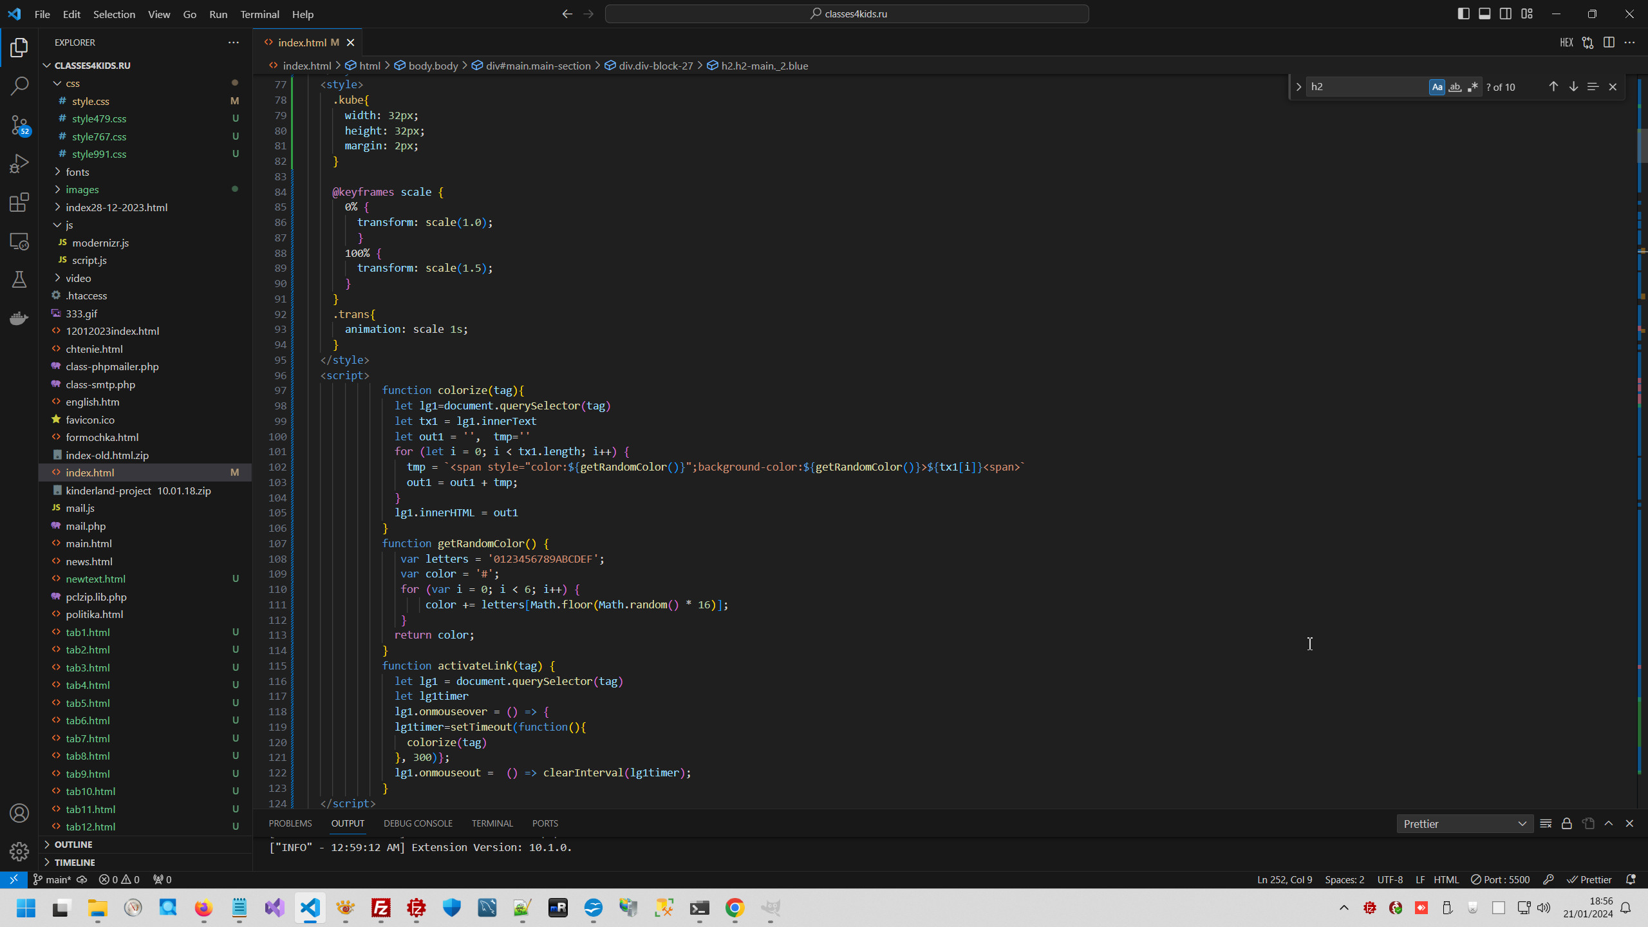The width and height of the screenshot is (1648, 927).
Task: Click the Split Editor Right icon
Action: tap(1609, 42)
